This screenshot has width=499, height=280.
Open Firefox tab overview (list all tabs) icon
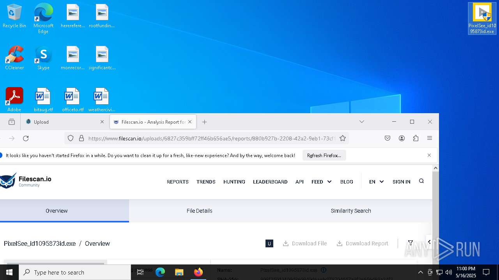[12, 122]
